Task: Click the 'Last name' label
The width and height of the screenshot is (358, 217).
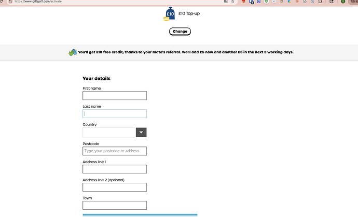Action: [92, 107]
